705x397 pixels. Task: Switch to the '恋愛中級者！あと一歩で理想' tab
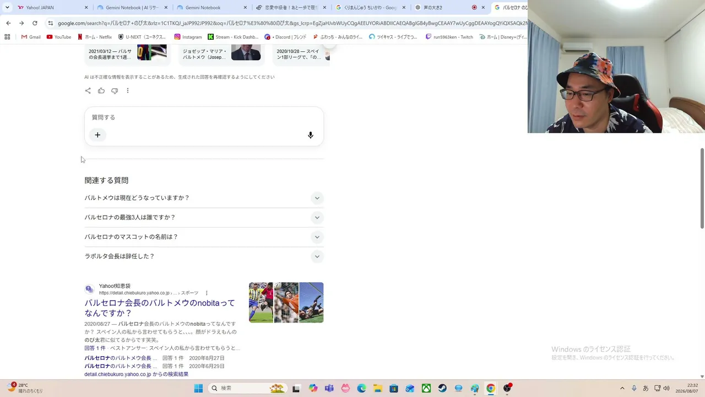(292, 8)
